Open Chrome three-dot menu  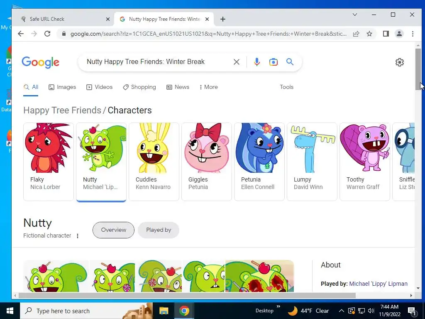(413, 34)
